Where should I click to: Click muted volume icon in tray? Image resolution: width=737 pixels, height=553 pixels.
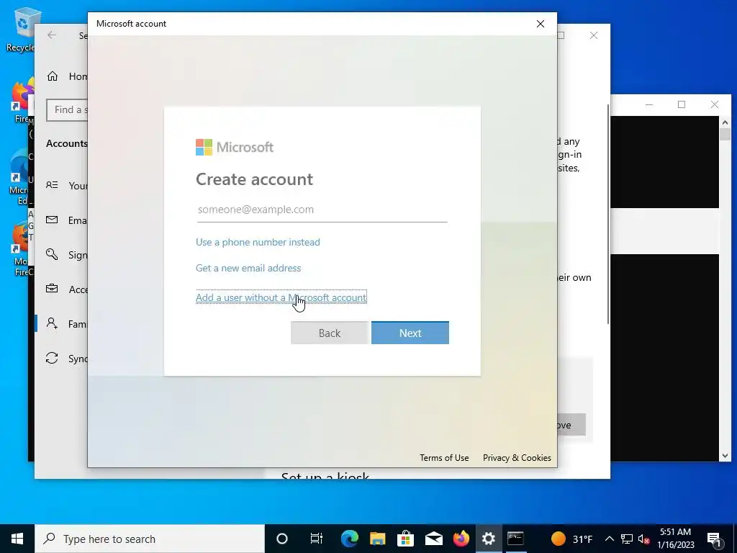644,539
